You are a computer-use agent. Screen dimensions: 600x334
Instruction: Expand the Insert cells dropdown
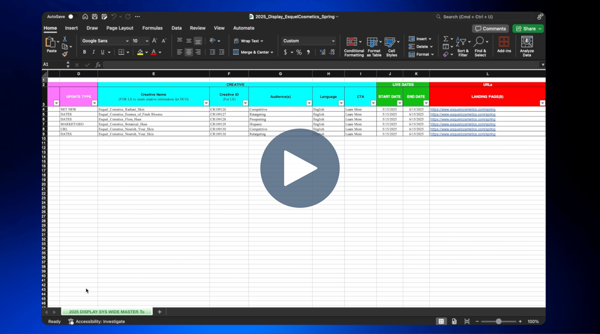(x=430, y=39)
